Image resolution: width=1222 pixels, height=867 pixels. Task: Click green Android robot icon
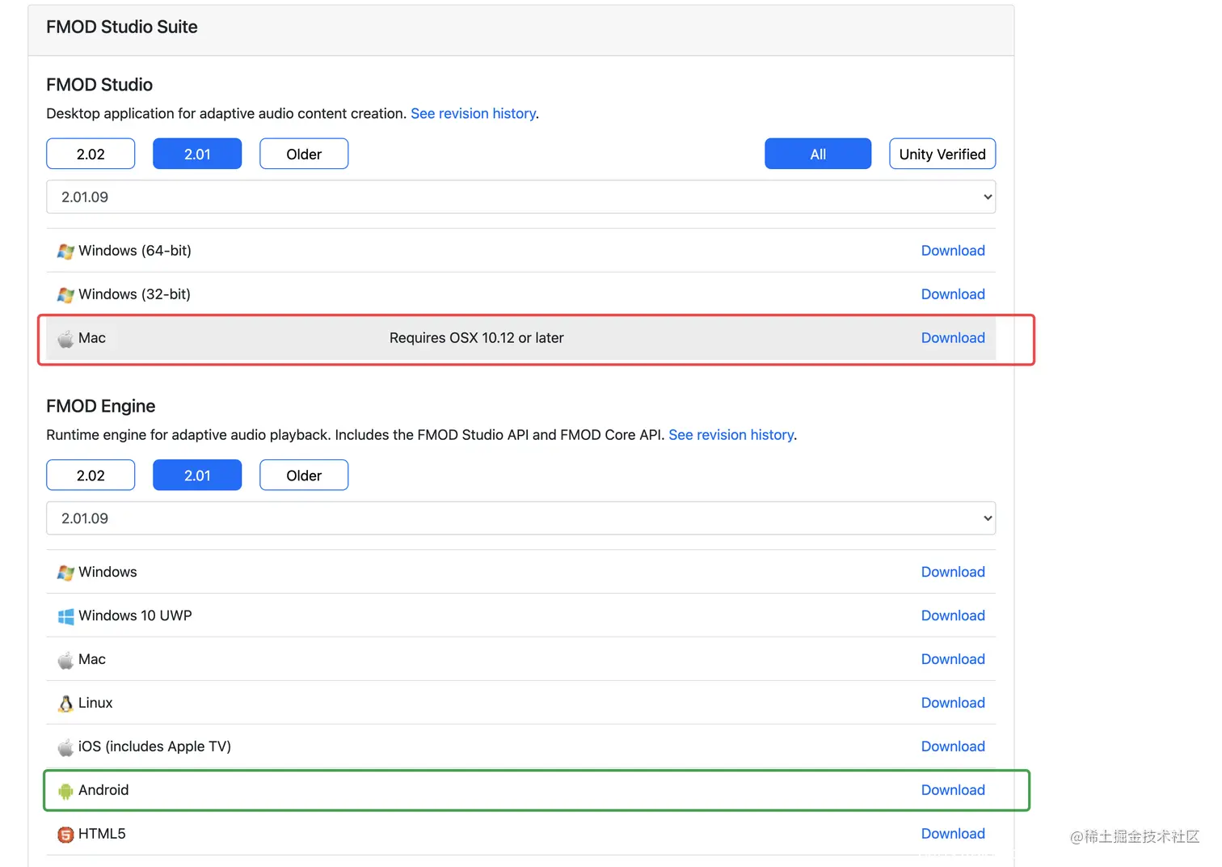[65, 791]
